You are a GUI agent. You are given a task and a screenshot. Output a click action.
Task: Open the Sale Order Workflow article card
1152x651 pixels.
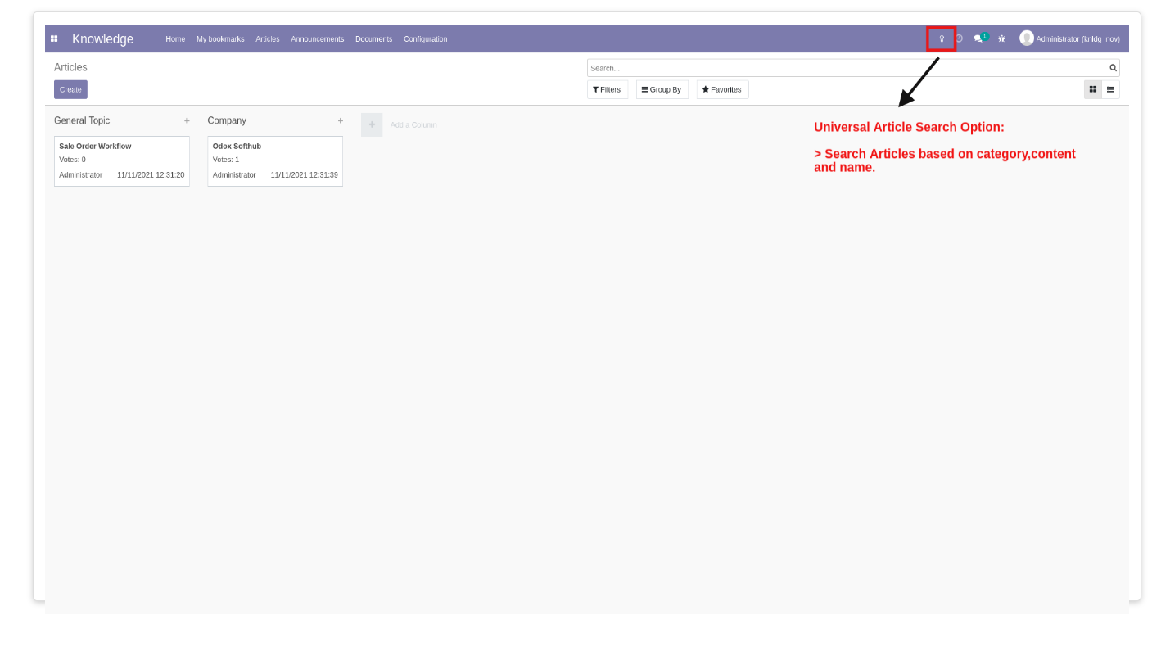click(122, 161)
